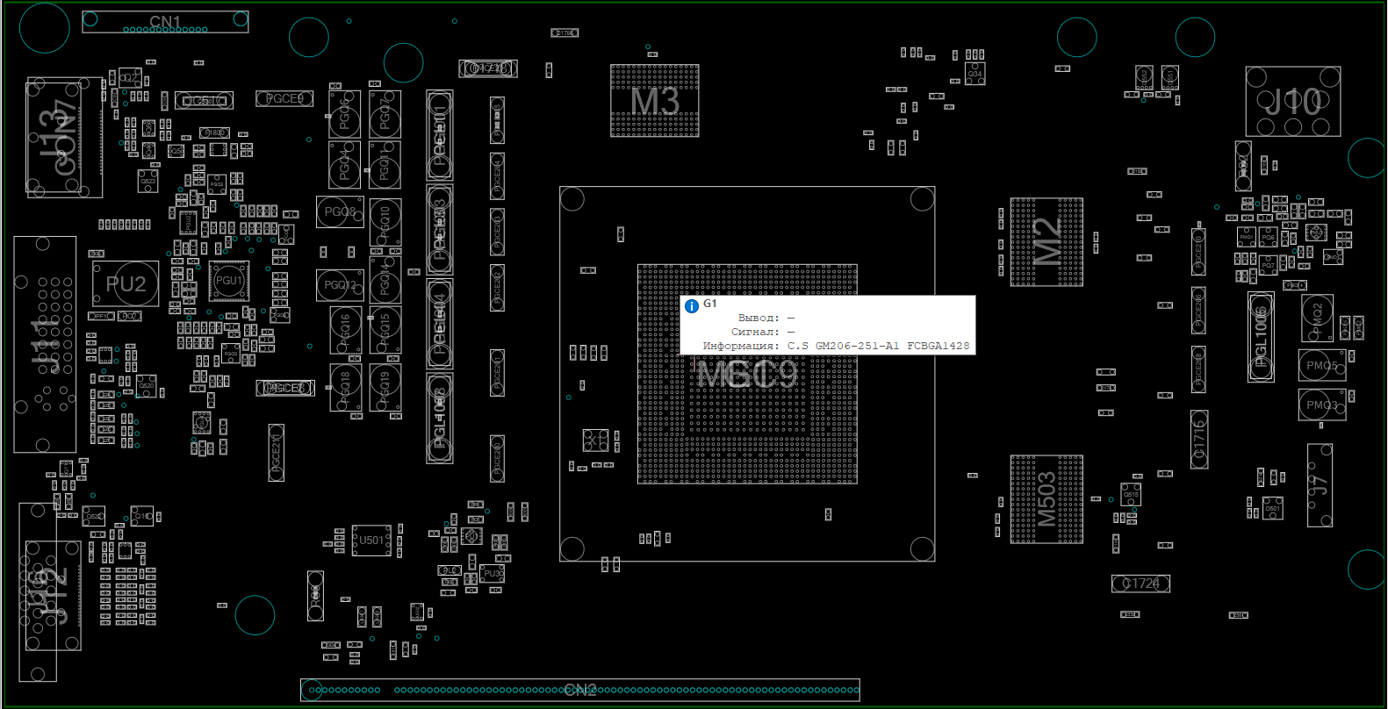Select the M2 memory chip
Screen dimensions: 1388x709
pos(1046,242)
